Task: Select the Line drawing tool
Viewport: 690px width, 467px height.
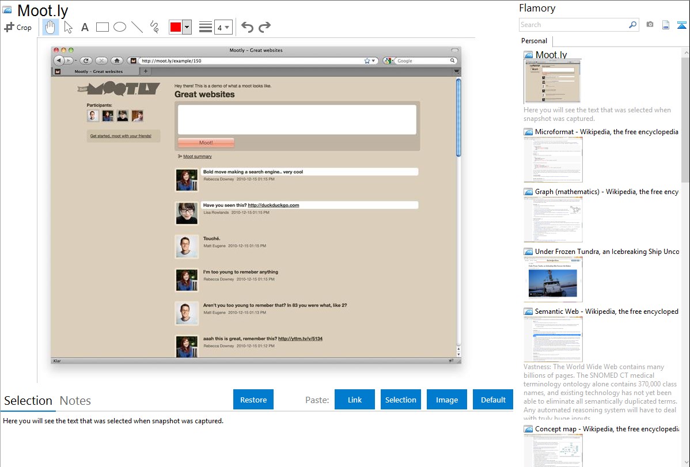Action: 137,27
